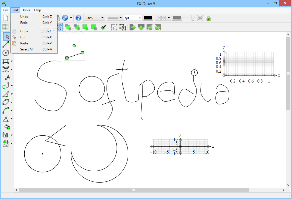This screenshot has height=199, width=292.
Task: Choose Paste from the Edit menu
Action: (34, 43)
